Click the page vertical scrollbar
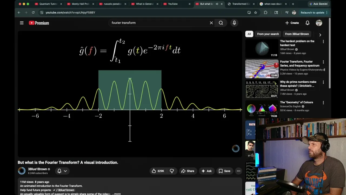 (x=330, y=53)
